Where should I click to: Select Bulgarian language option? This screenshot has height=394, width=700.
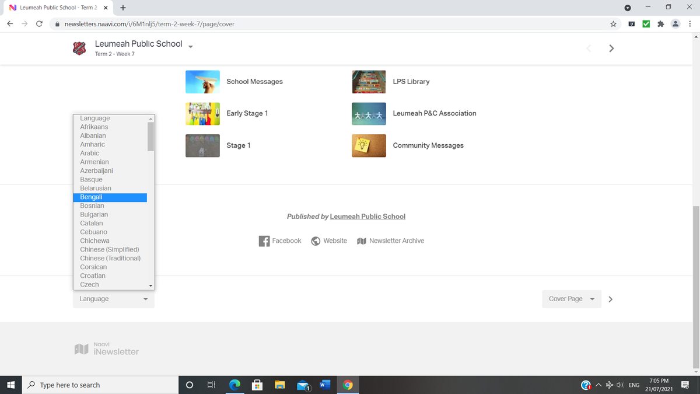pyautogui.click(x=110, y=215)
